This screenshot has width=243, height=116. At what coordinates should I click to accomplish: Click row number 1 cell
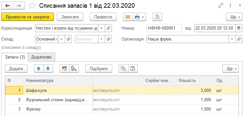[x=14, y=91]
